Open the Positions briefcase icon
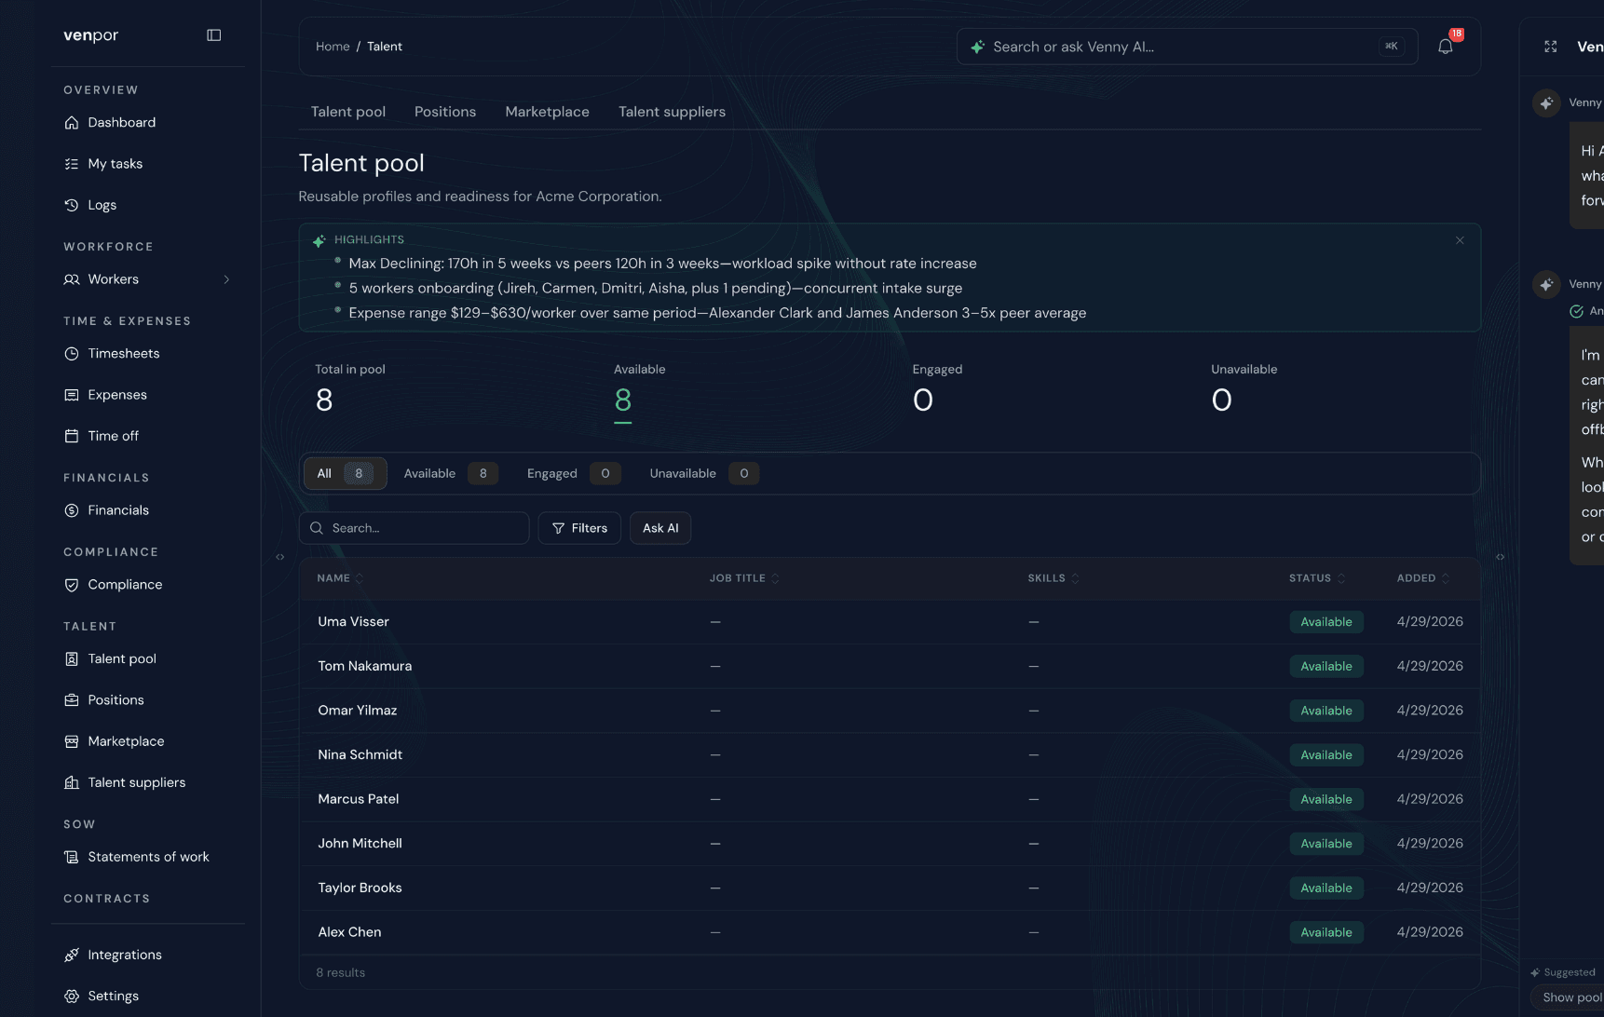The height and width of the screenshot is (1017, 1604). (72, 700)
